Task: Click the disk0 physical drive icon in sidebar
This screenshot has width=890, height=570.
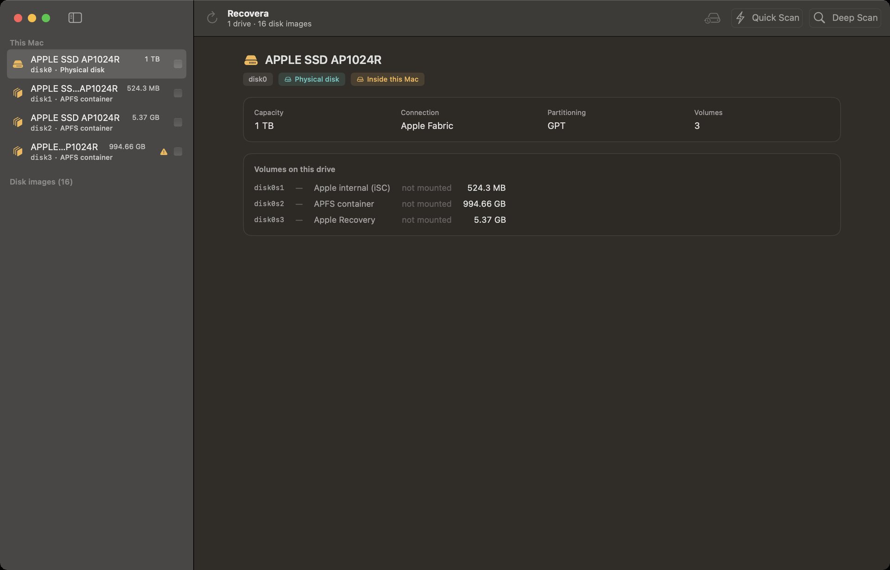Action: click(x=18, y=64)
